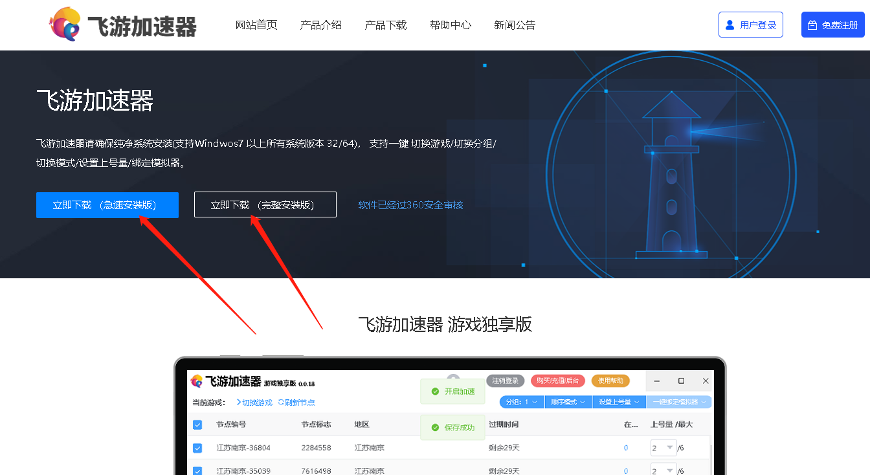The height and width of the screenshot is (475, 870).
Task: Toggle the select-all checkbox in the node table header
Action: pos(197,425)
